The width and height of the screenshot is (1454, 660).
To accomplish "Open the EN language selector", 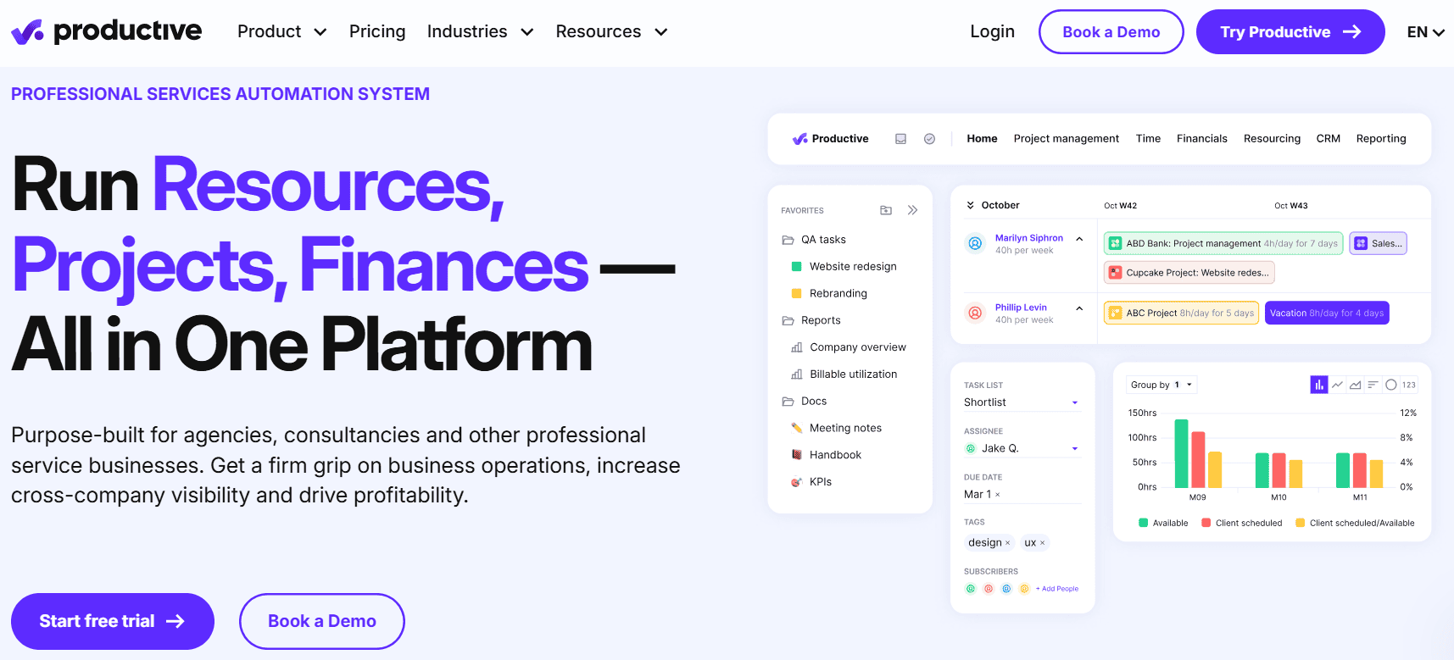I will coord(1426,32).
